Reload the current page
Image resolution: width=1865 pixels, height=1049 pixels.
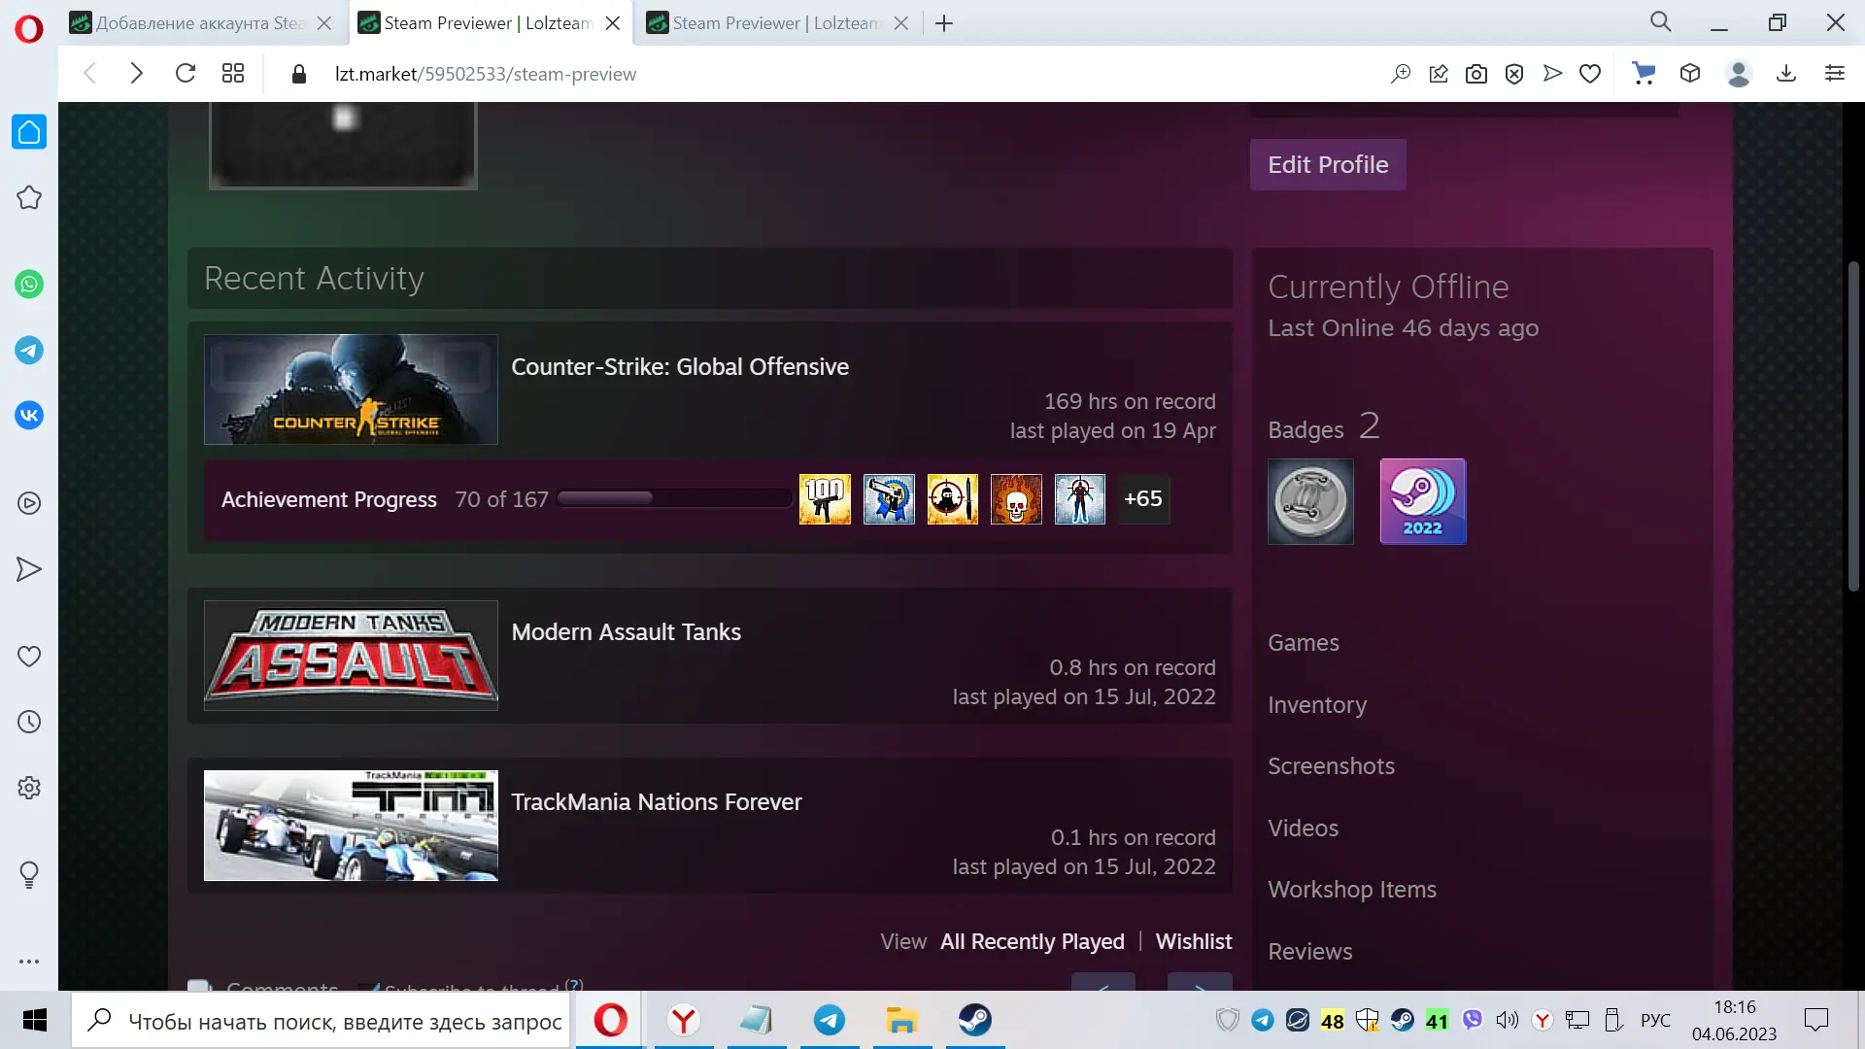(186, 74)
